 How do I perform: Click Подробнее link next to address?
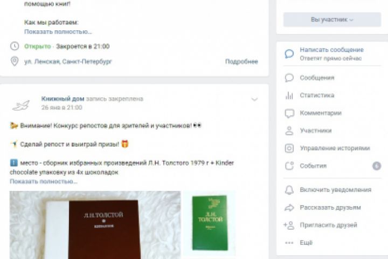pos(241,62)
